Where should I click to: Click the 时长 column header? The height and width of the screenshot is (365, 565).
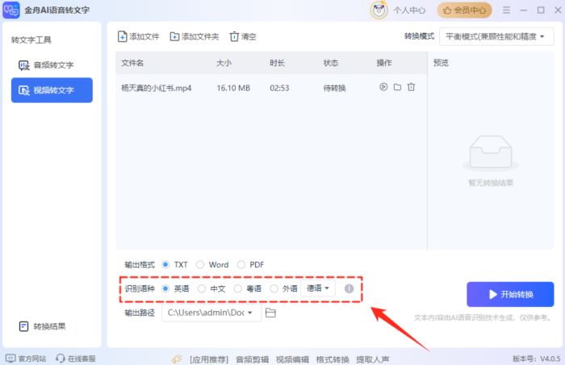(277, 63)
